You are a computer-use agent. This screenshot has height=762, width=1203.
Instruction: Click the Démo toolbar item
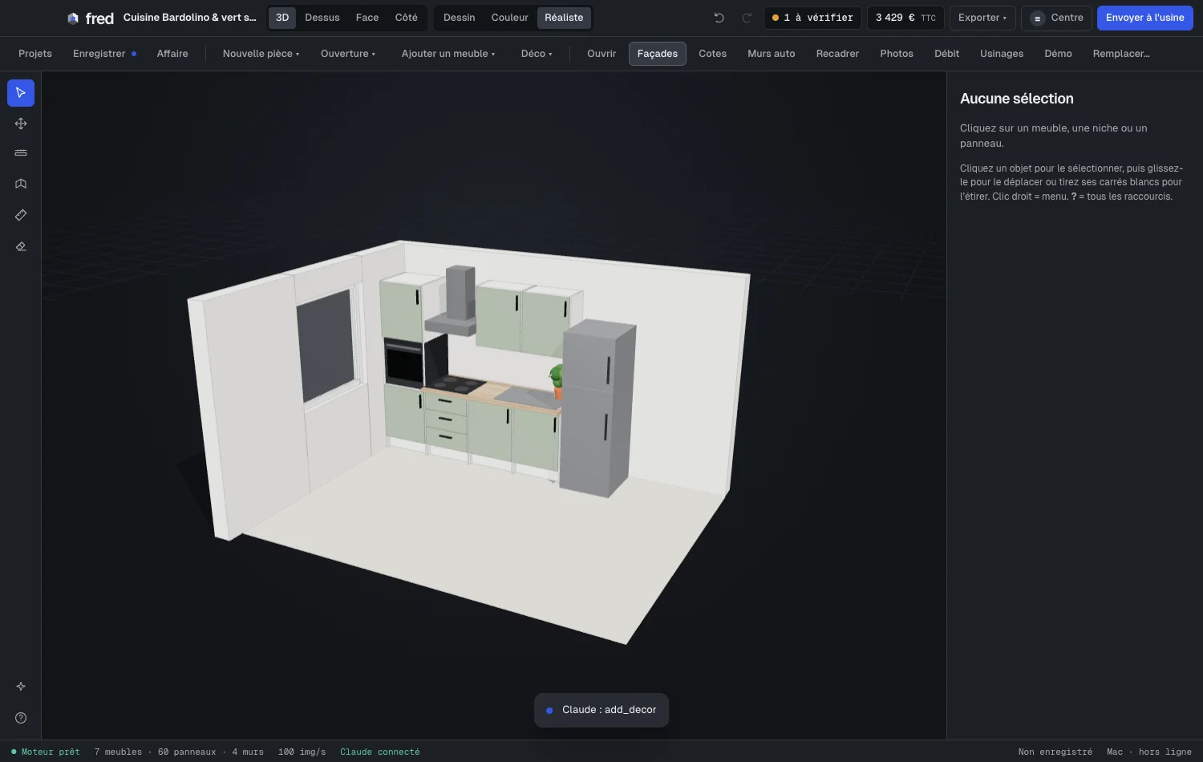1058,54
